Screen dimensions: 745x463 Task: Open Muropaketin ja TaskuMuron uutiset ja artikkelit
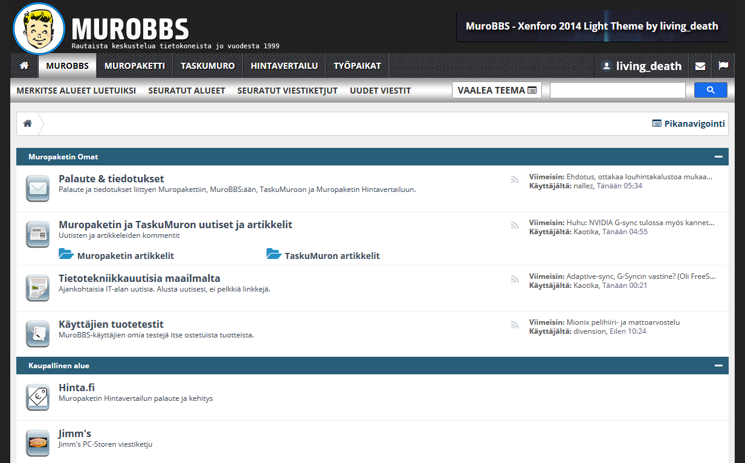pyautogui.click(x=175, y=225)
